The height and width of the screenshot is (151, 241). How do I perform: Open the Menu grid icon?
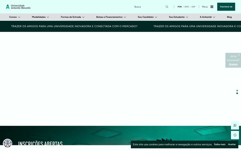click(x=212, y=7)
